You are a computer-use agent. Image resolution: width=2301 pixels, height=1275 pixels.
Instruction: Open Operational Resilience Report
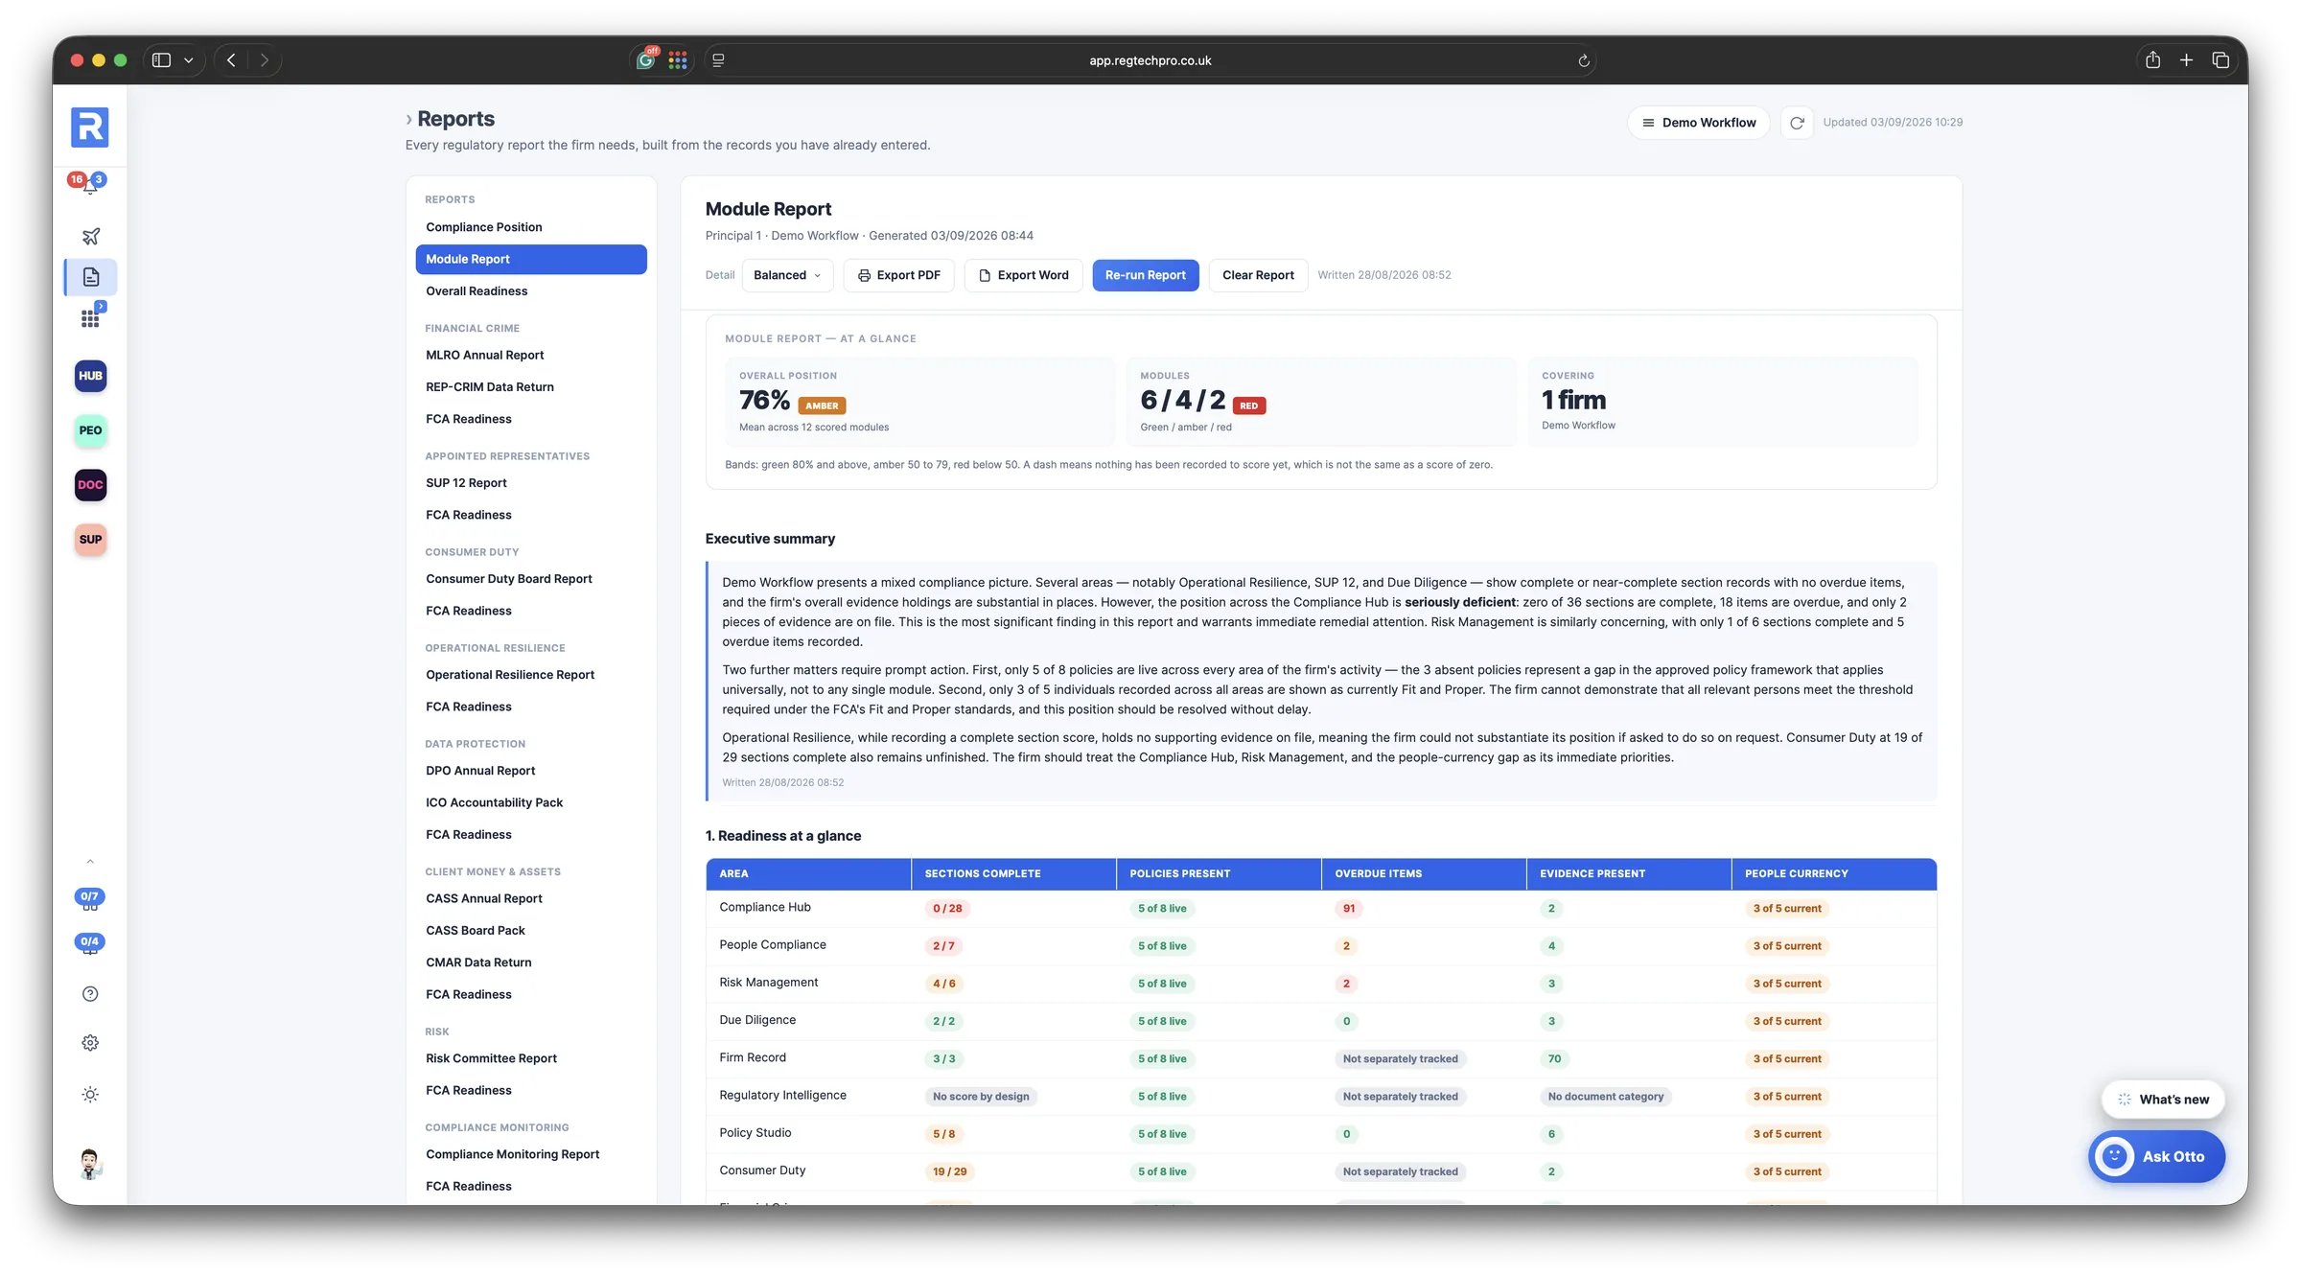[x=531, y=675]
